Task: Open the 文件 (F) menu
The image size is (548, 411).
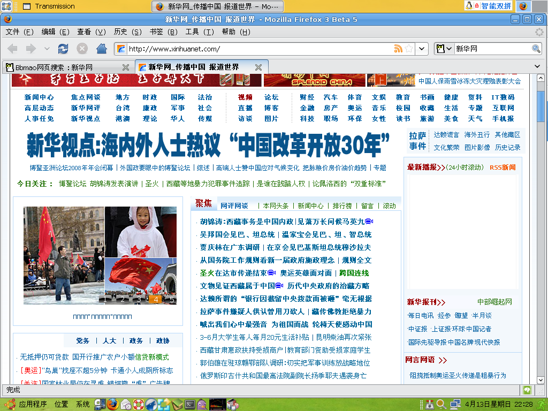Action: pyautogui.click(x=19, y=32)
